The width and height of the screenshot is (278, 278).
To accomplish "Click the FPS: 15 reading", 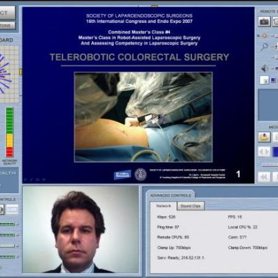I will (x=235, y=217).
